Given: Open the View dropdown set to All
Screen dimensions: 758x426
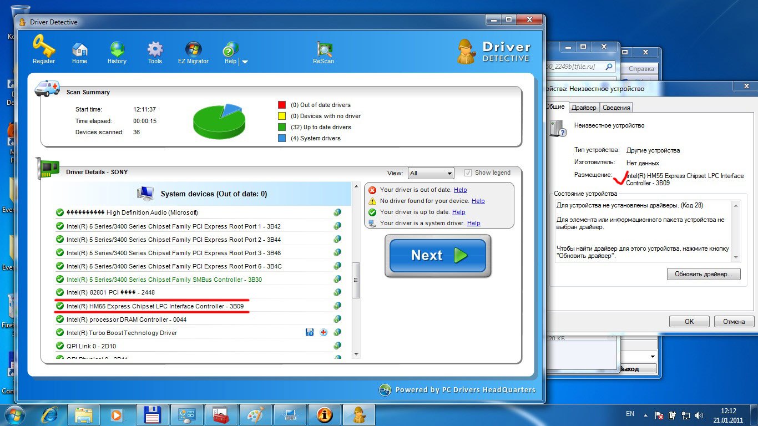Looking at the screenshot, I should pos(431,173).
